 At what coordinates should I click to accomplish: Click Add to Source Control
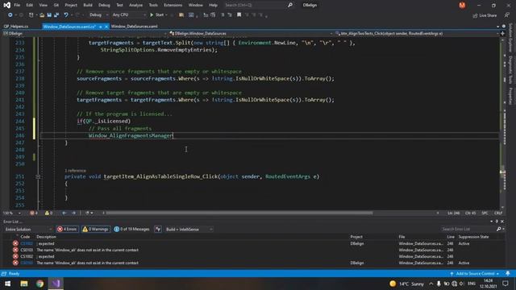pos(475,274)
